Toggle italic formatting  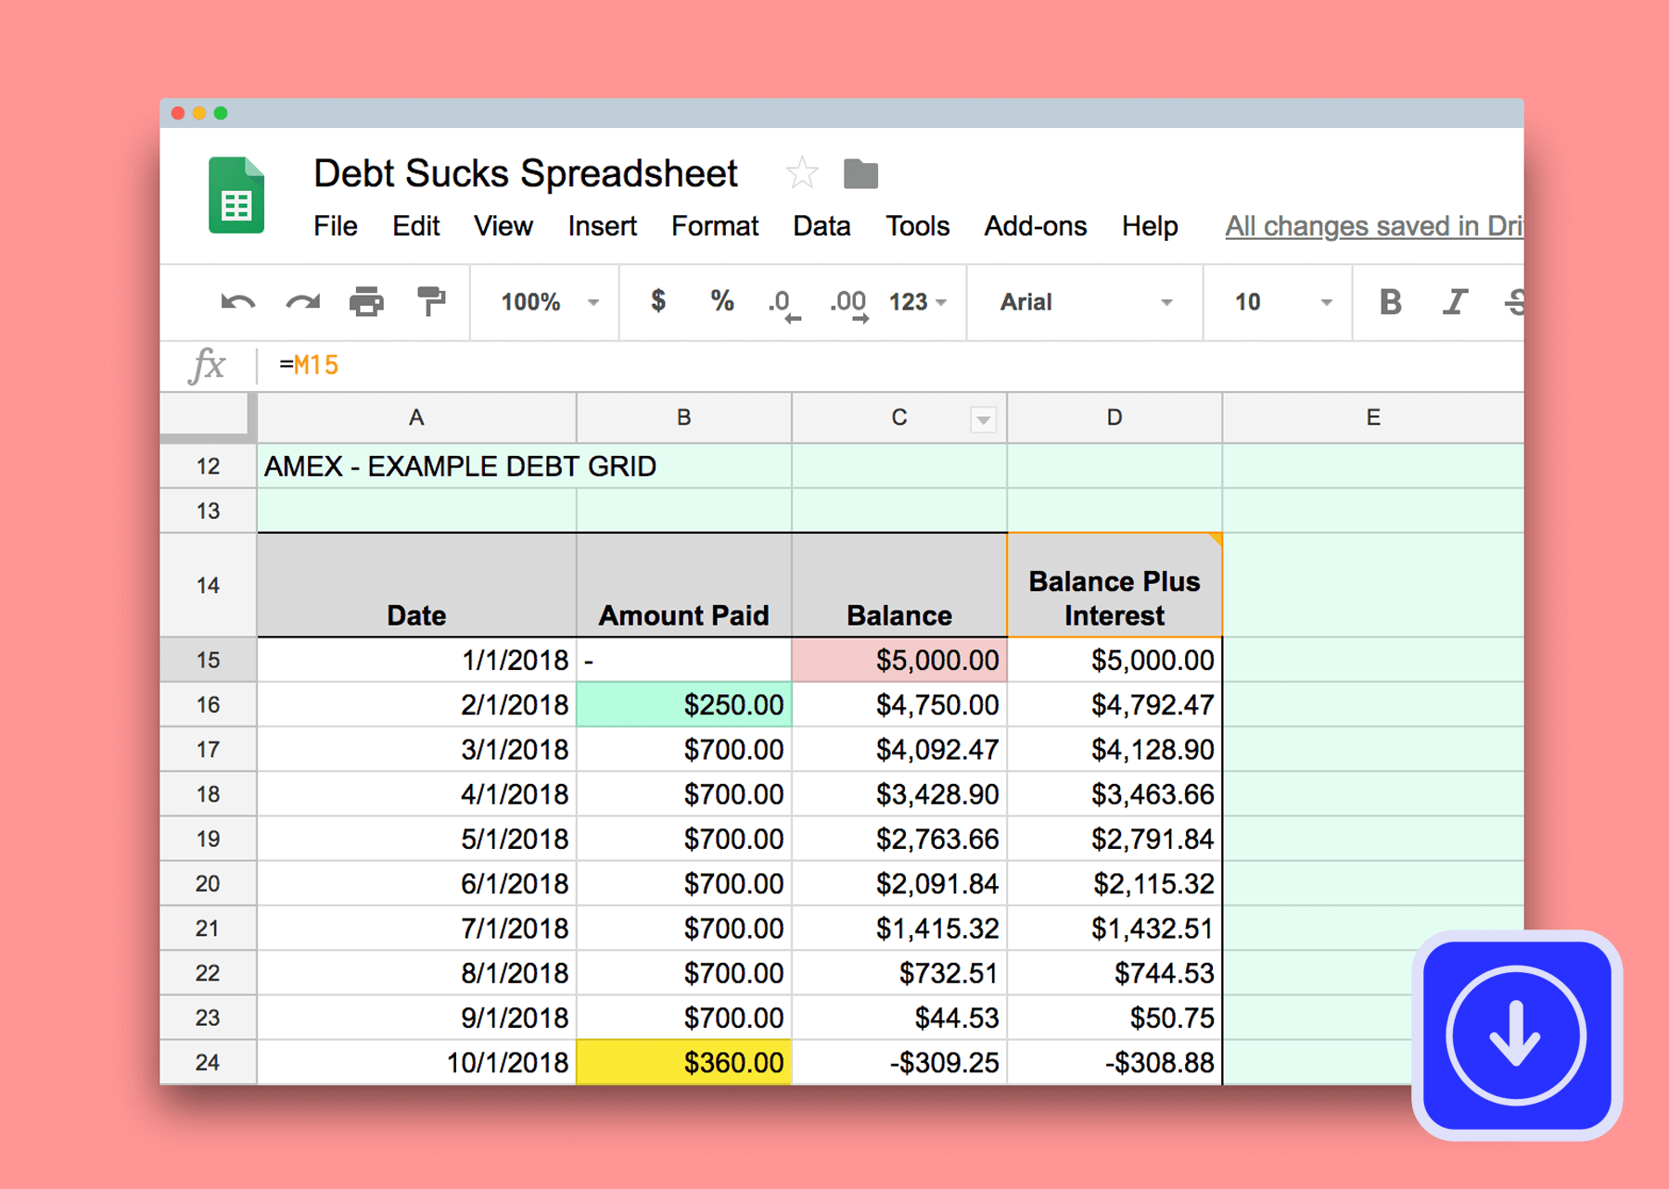point(1454,301)
